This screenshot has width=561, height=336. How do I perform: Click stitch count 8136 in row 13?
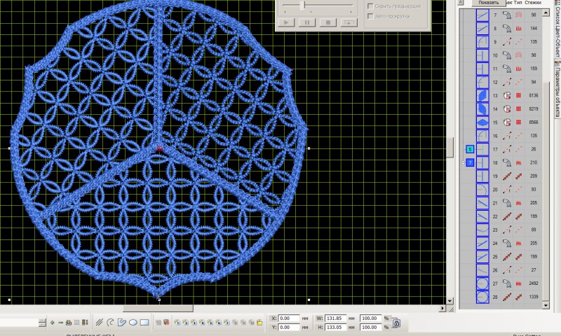pos(534,95)
